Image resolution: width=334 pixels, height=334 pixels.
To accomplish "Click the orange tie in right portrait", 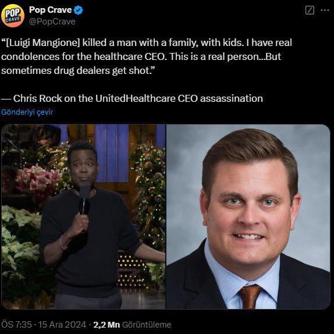I will 250,296.
